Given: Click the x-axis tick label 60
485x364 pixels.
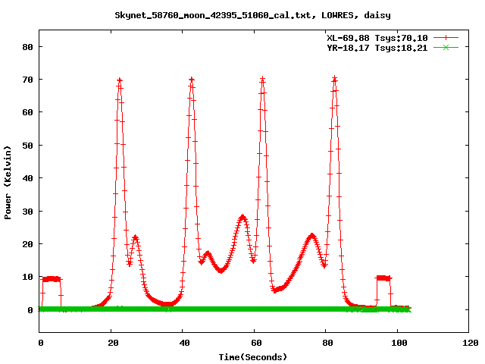Looking at the screenshot, I should click(256, 343).
